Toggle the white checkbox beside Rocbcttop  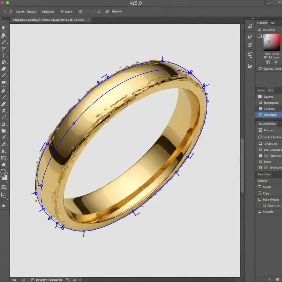[x=260, y=156]
